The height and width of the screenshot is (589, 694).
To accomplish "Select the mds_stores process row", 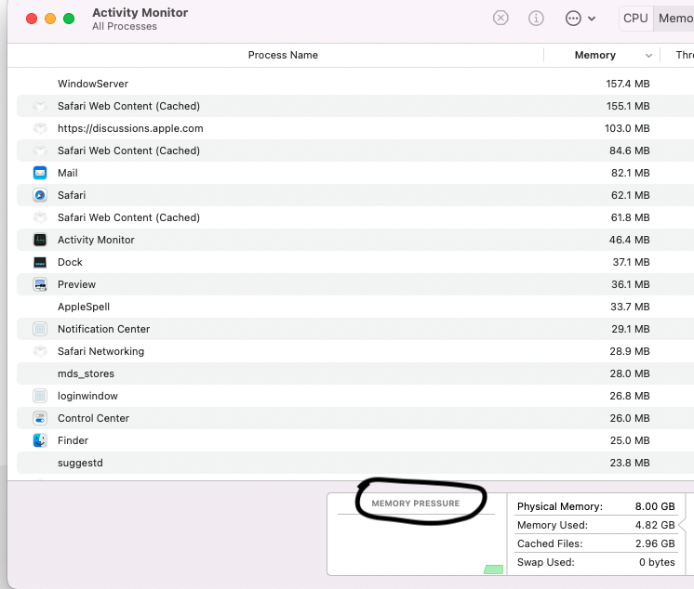I will [x=355, y=373].
